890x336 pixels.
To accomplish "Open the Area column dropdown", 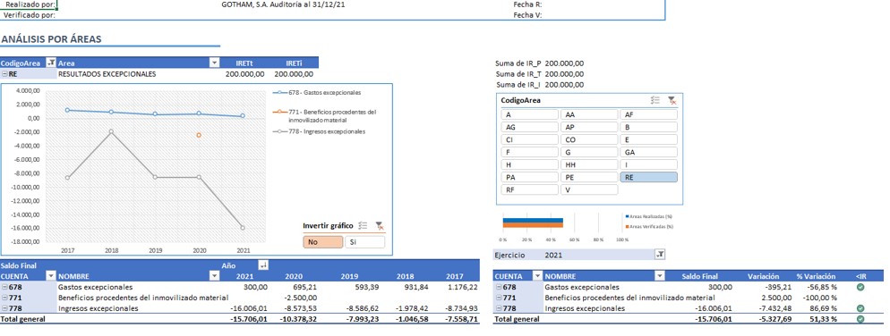I will point(214,63).
